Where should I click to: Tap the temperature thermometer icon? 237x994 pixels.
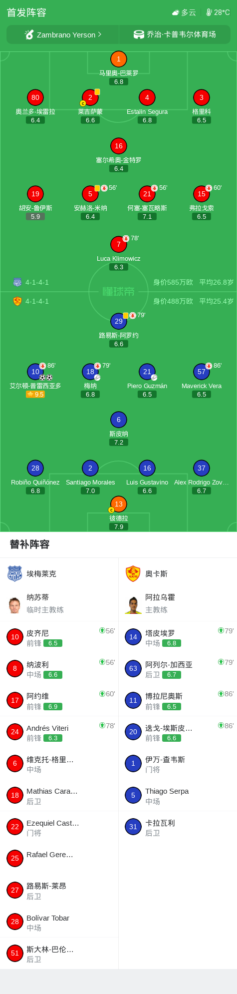209,12
